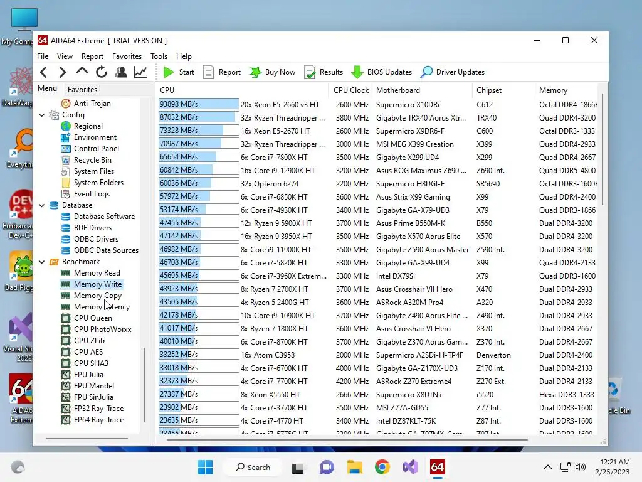Select the Memory Read benchmark
Viewport: 642px width, 482px height.
[90, 273]
